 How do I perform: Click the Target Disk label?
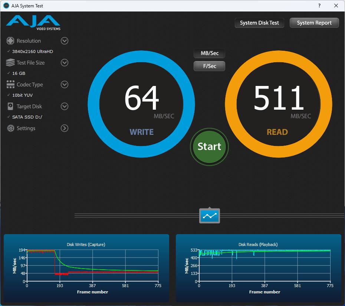point(29,107)
